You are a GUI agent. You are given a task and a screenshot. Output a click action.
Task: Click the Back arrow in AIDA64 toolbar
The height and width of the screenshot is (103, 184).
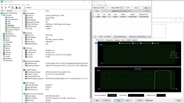pyautogui.click(x=2, y=8)
